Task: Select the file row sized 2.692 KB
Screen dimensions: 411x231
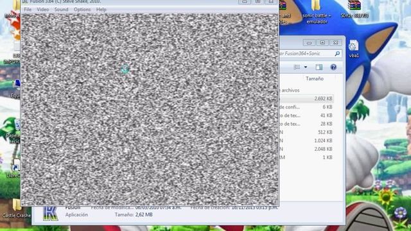Action: point(307,99)
